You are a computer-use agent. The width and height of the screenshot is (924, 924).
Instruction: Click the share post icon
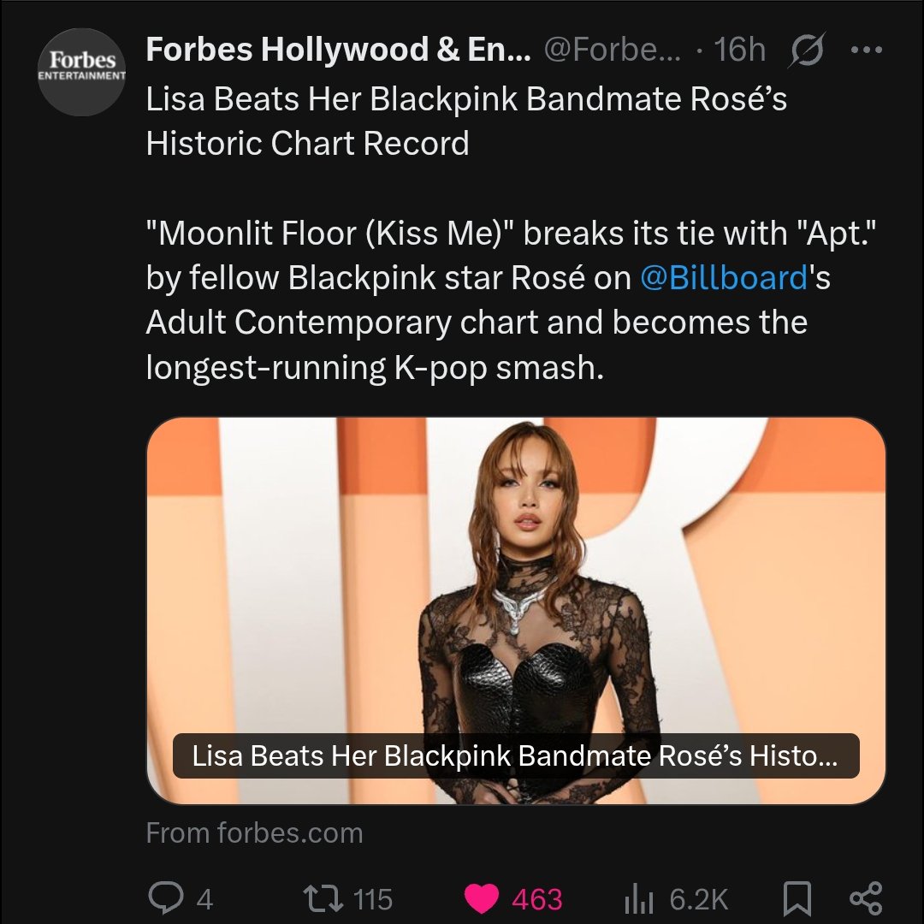click(x=866, y=897)
